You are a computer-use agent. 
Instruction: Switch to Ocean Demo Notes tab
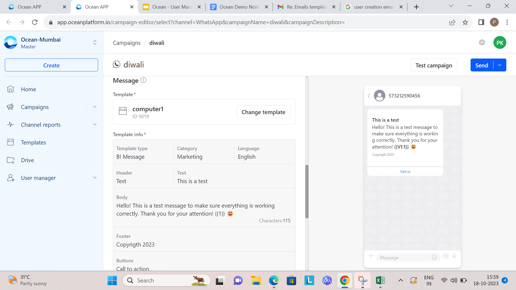(239, 7)
